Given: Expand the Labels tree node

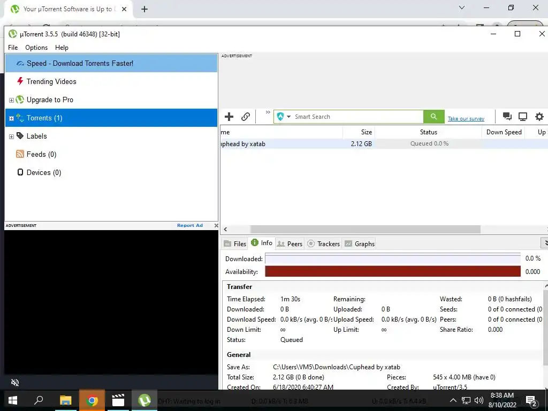Looking at the screenshot, I should 11,136.
